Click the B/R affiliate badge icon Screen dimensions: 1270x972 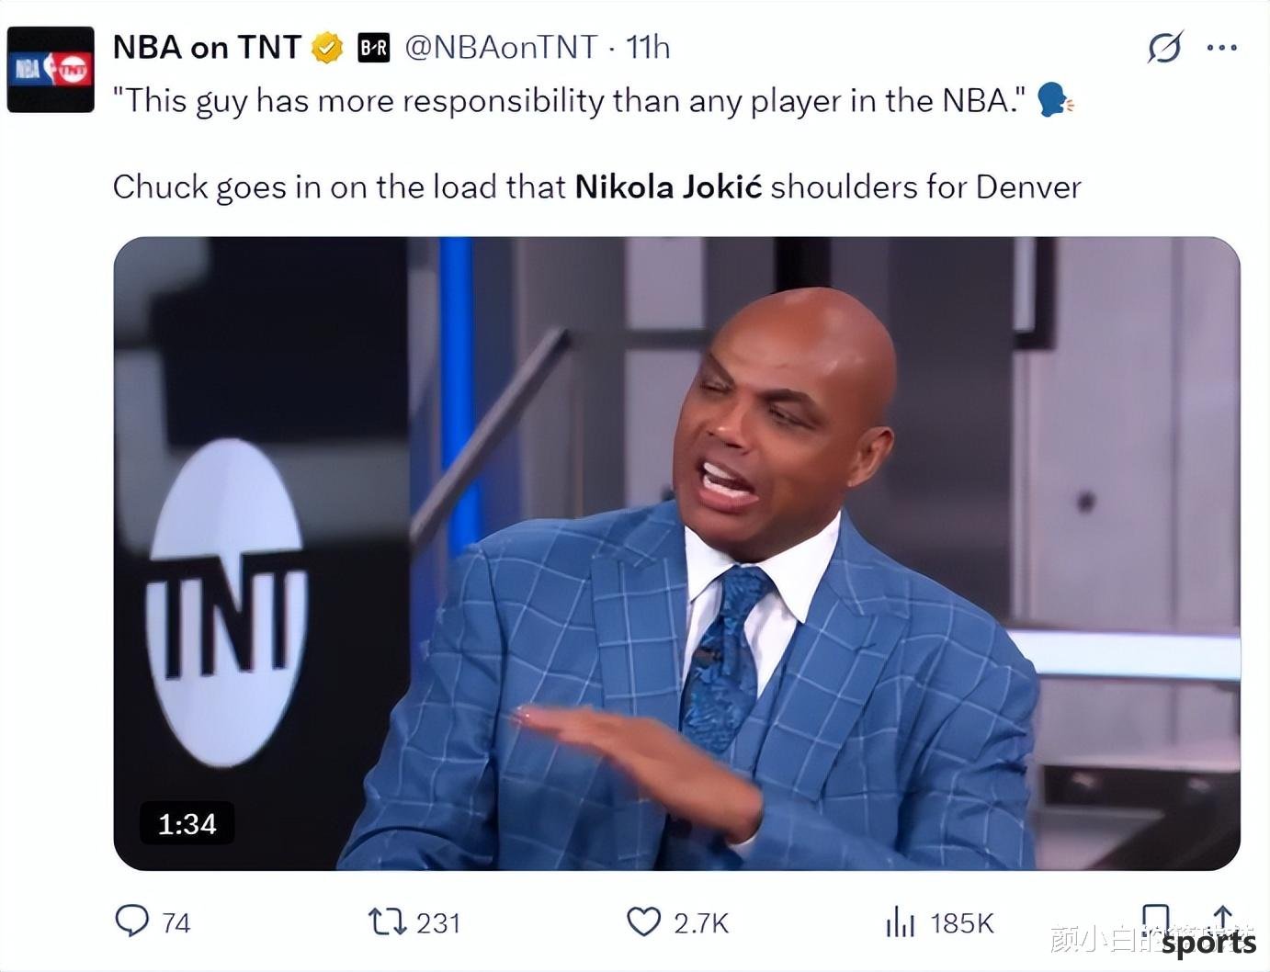pos(373,47)
